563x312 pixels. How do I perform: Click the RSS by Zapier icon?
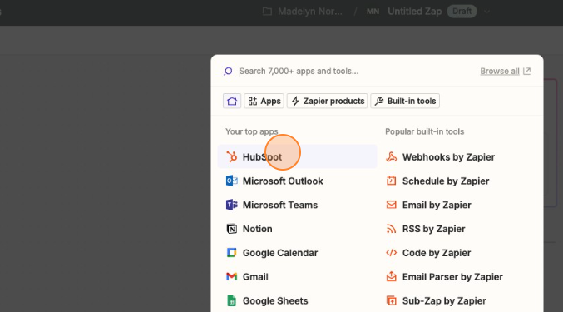392,229
